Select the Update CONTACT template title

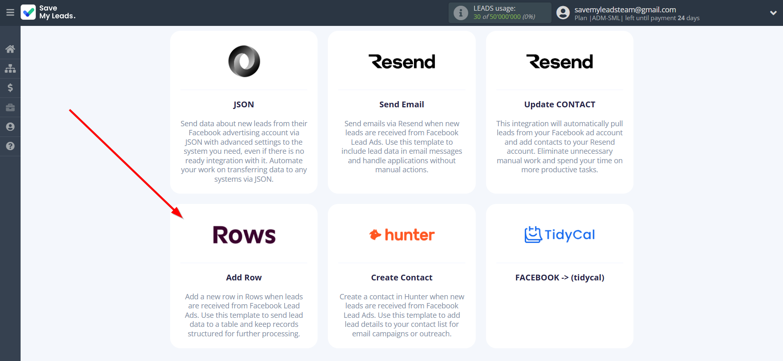tap(560, 104)
